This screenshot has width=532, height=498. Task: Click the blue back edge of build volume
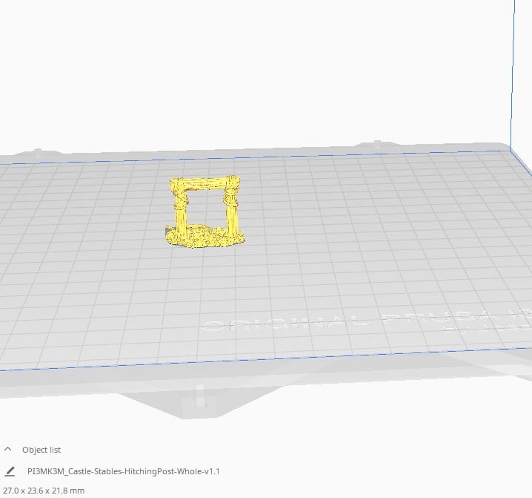click(x=254, y=157)
